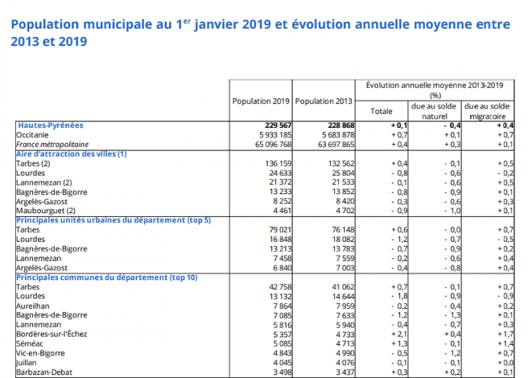Click the Barbazan-Debat row label

click(x=45, y=371)
